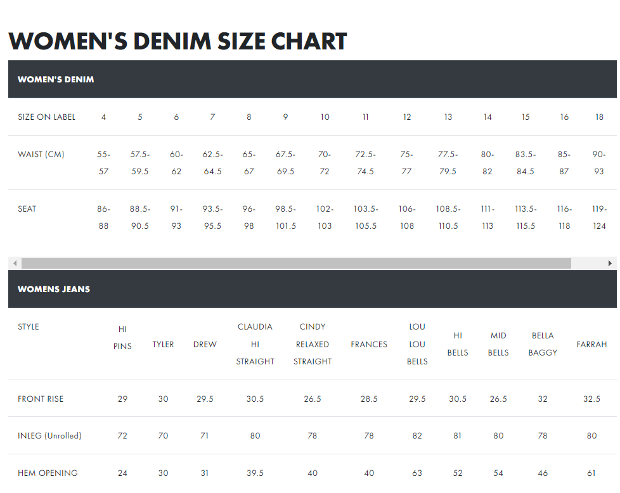Click the LOU LOU BELLS style header
This screenshot has width=620, height=493.
(x=417, y=344)
